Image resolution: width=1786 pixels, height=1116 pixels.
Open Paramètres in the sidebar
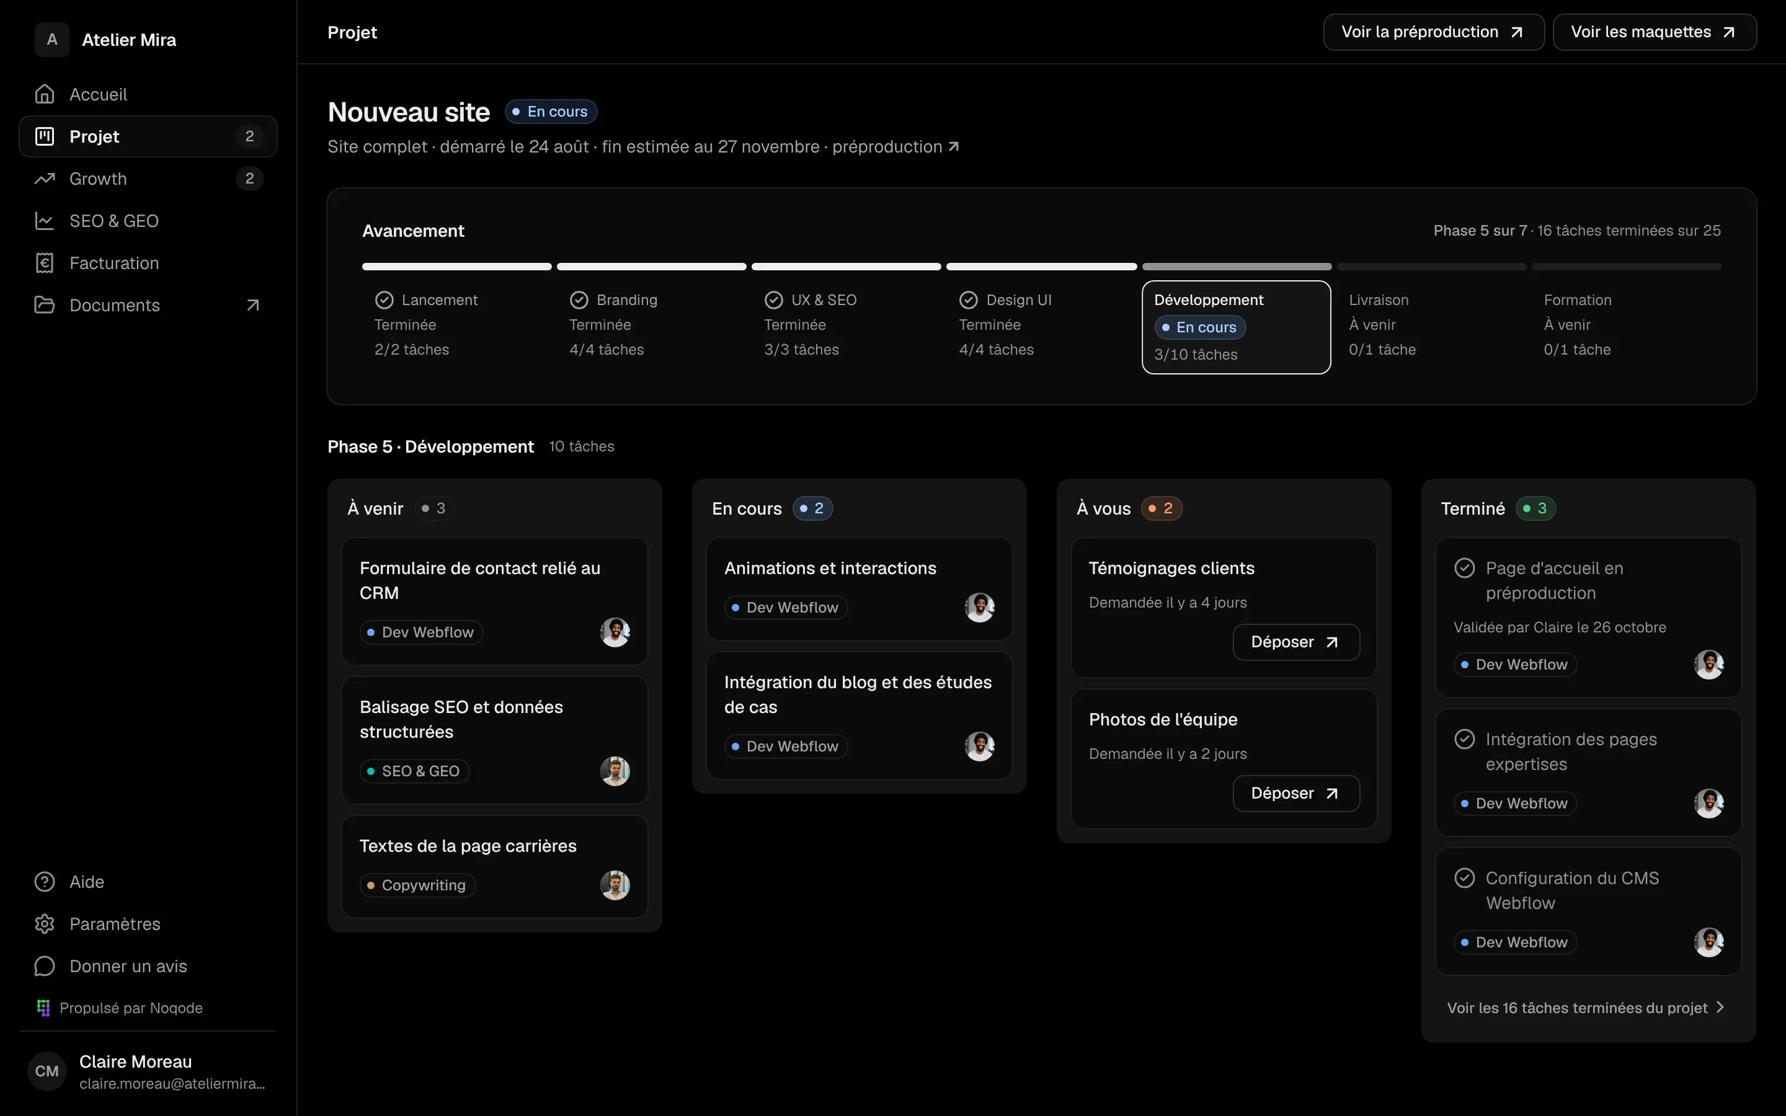tap(148, 924)
